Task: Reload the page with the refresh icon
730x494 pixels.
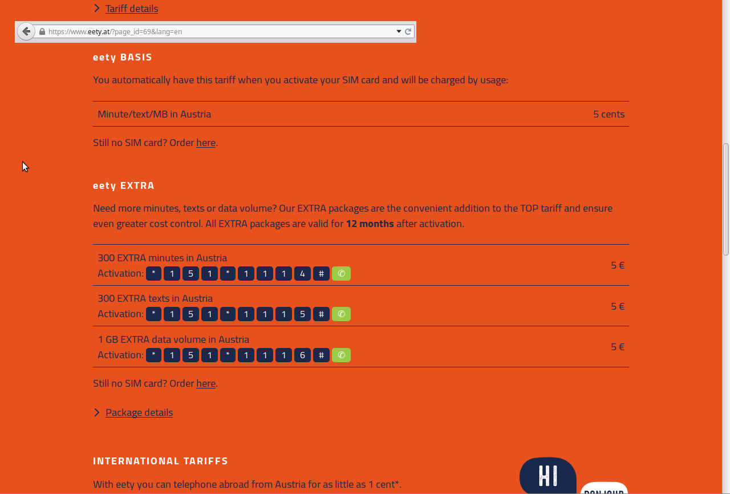Action: [408, 32]
